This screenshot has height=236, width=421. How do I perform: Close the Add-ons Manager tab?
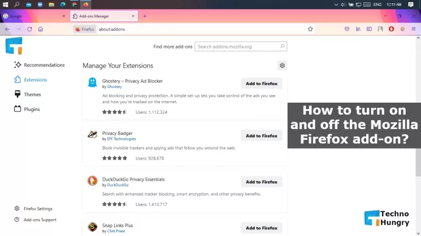point(133,16)
